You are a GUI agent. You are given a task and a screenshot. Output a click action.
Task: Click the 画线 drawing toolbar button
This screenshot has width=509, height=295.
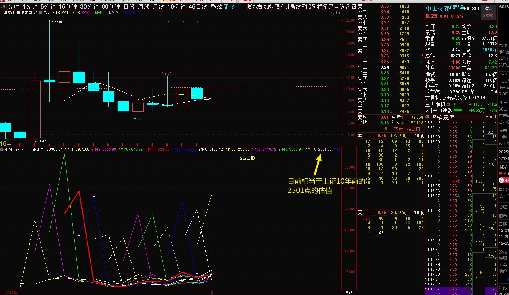click(x=295, y=6)
